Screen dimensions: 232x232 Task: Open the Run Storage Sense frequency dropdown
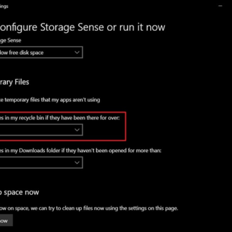pos(41,52)
